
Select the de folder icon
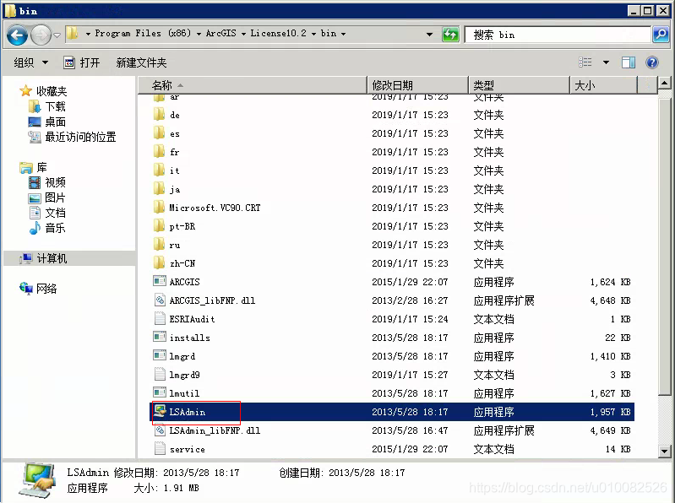point(160,115)
